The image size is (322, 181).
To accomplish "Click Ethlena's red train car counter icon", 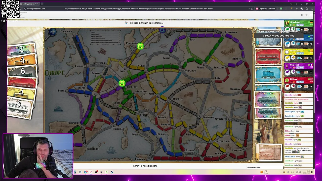I will click(x=287, y=86).
